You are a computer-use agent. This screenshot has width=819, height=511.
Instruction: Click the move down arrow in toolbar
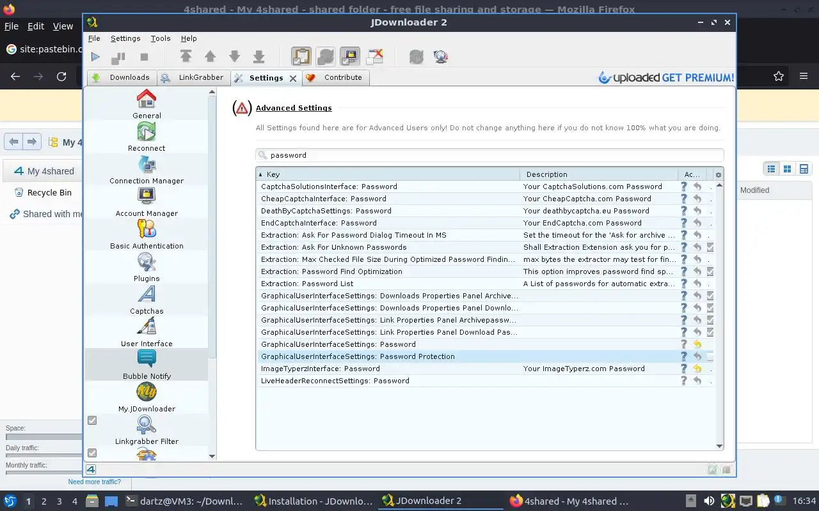(x=235, y=57)
